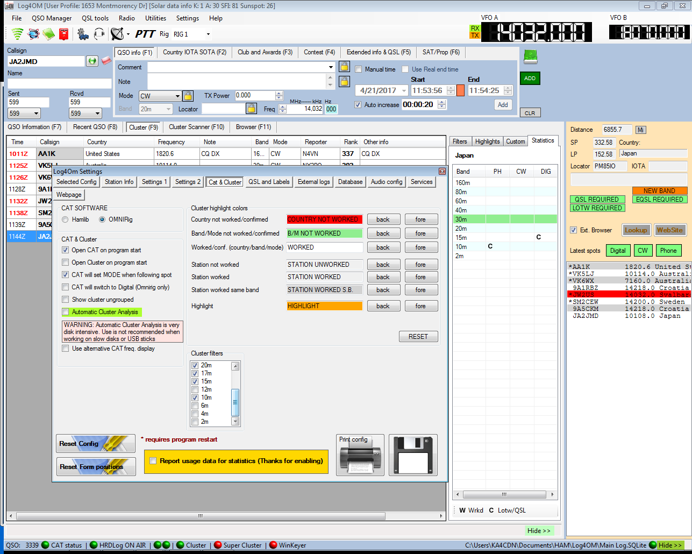Expand the Comment combo box
The height and width of the screenshot is (554, 692).
331,67
